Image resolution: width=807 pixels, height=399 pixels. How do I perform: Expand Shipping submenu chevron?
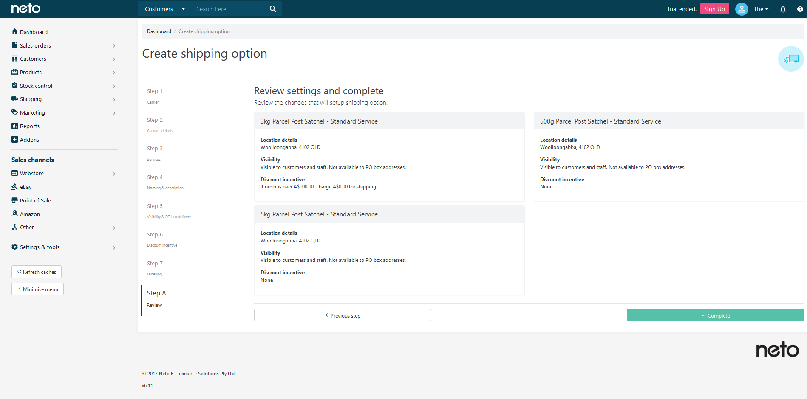click(x=114, y=99)
